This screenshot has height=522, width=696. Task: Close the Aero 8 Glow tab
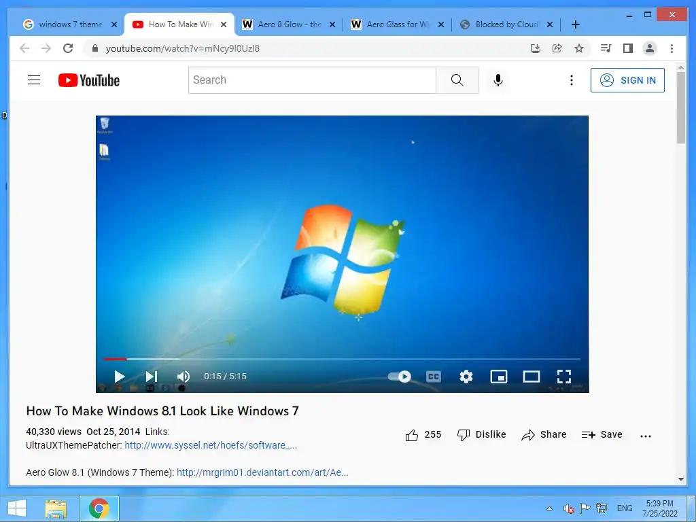tap(332, 24)
